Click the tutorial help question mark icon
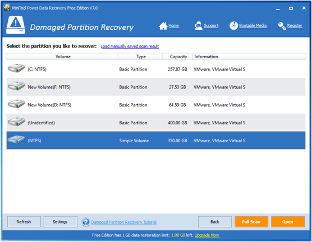Viewport: 312px width, 242px height. pyautogui.click(x=86, y=222)
